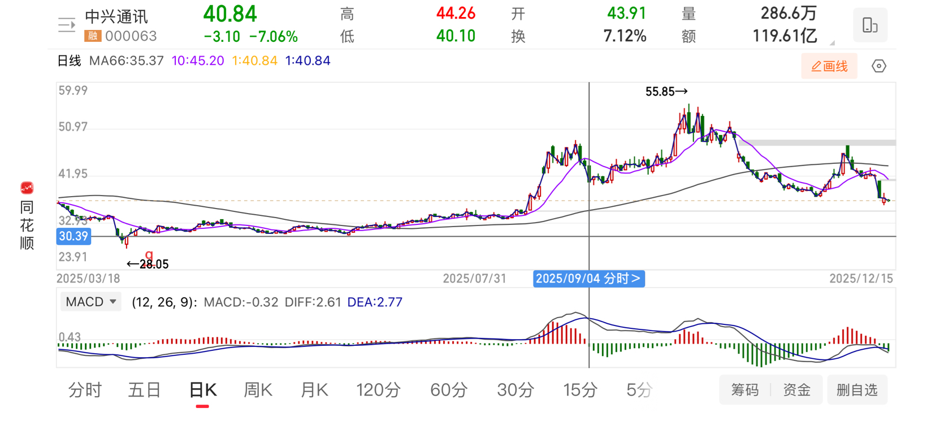The width and height of the screenshot is (944, 434).
Task: Click the orange 1:40.84 MA label
Action: tap(255, 60)
